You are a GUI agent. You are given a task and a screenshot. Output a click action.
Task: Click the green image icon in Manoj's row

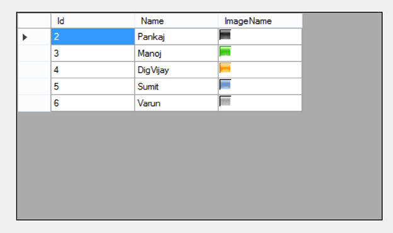coord(225,52)
